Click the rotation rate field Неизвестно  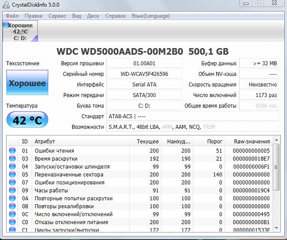click(259, 85)
